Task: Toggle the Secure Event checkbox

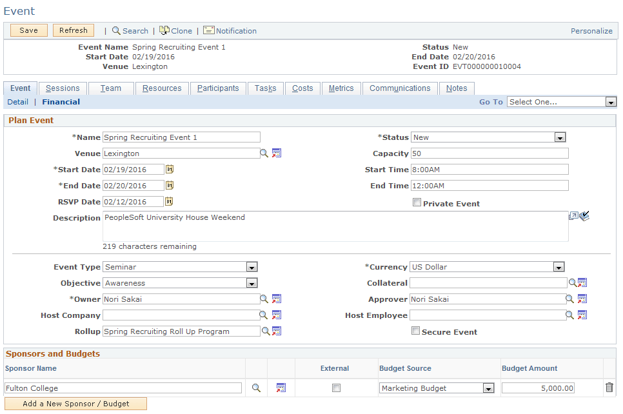Action: tap(416, 331)
